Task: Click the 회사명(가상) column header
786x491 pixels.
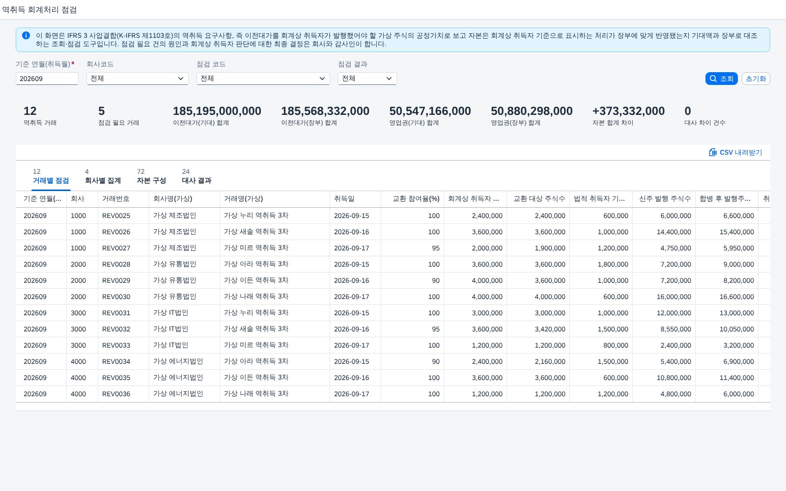Action: 184,199
